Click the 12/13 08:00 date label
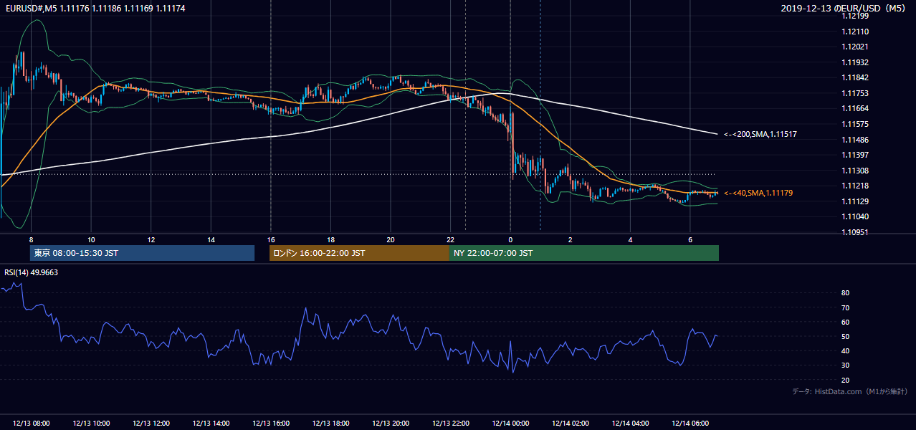 pos(32,423)
